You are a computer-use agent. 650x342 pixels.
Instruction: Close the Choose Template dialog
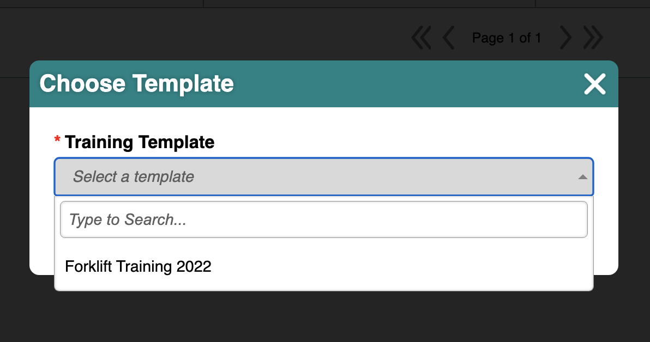click(595, 84)
